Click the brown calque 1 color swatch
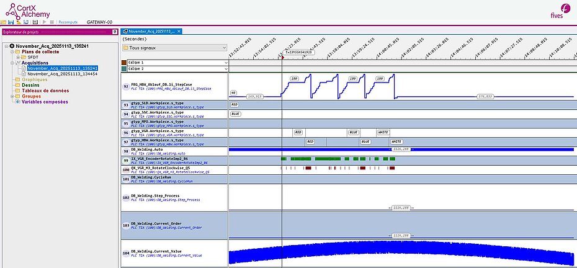 click(x=125, y=63)
